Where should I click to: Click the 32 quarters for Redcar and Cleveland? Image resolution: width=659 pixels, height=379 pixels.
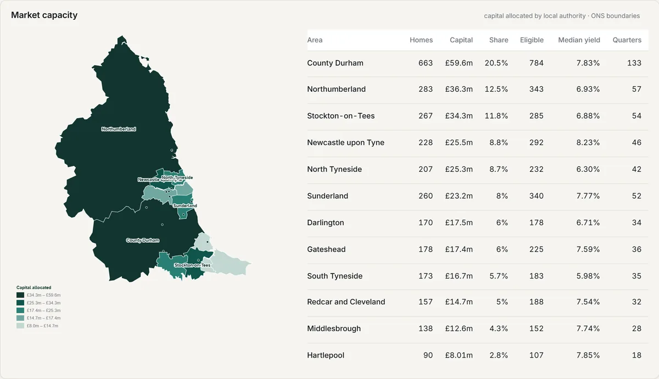point(636,302)
